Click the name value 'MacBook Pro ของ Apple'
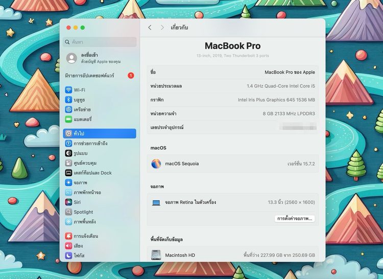Viewport: 383px width, 279px height. [290, 73]
